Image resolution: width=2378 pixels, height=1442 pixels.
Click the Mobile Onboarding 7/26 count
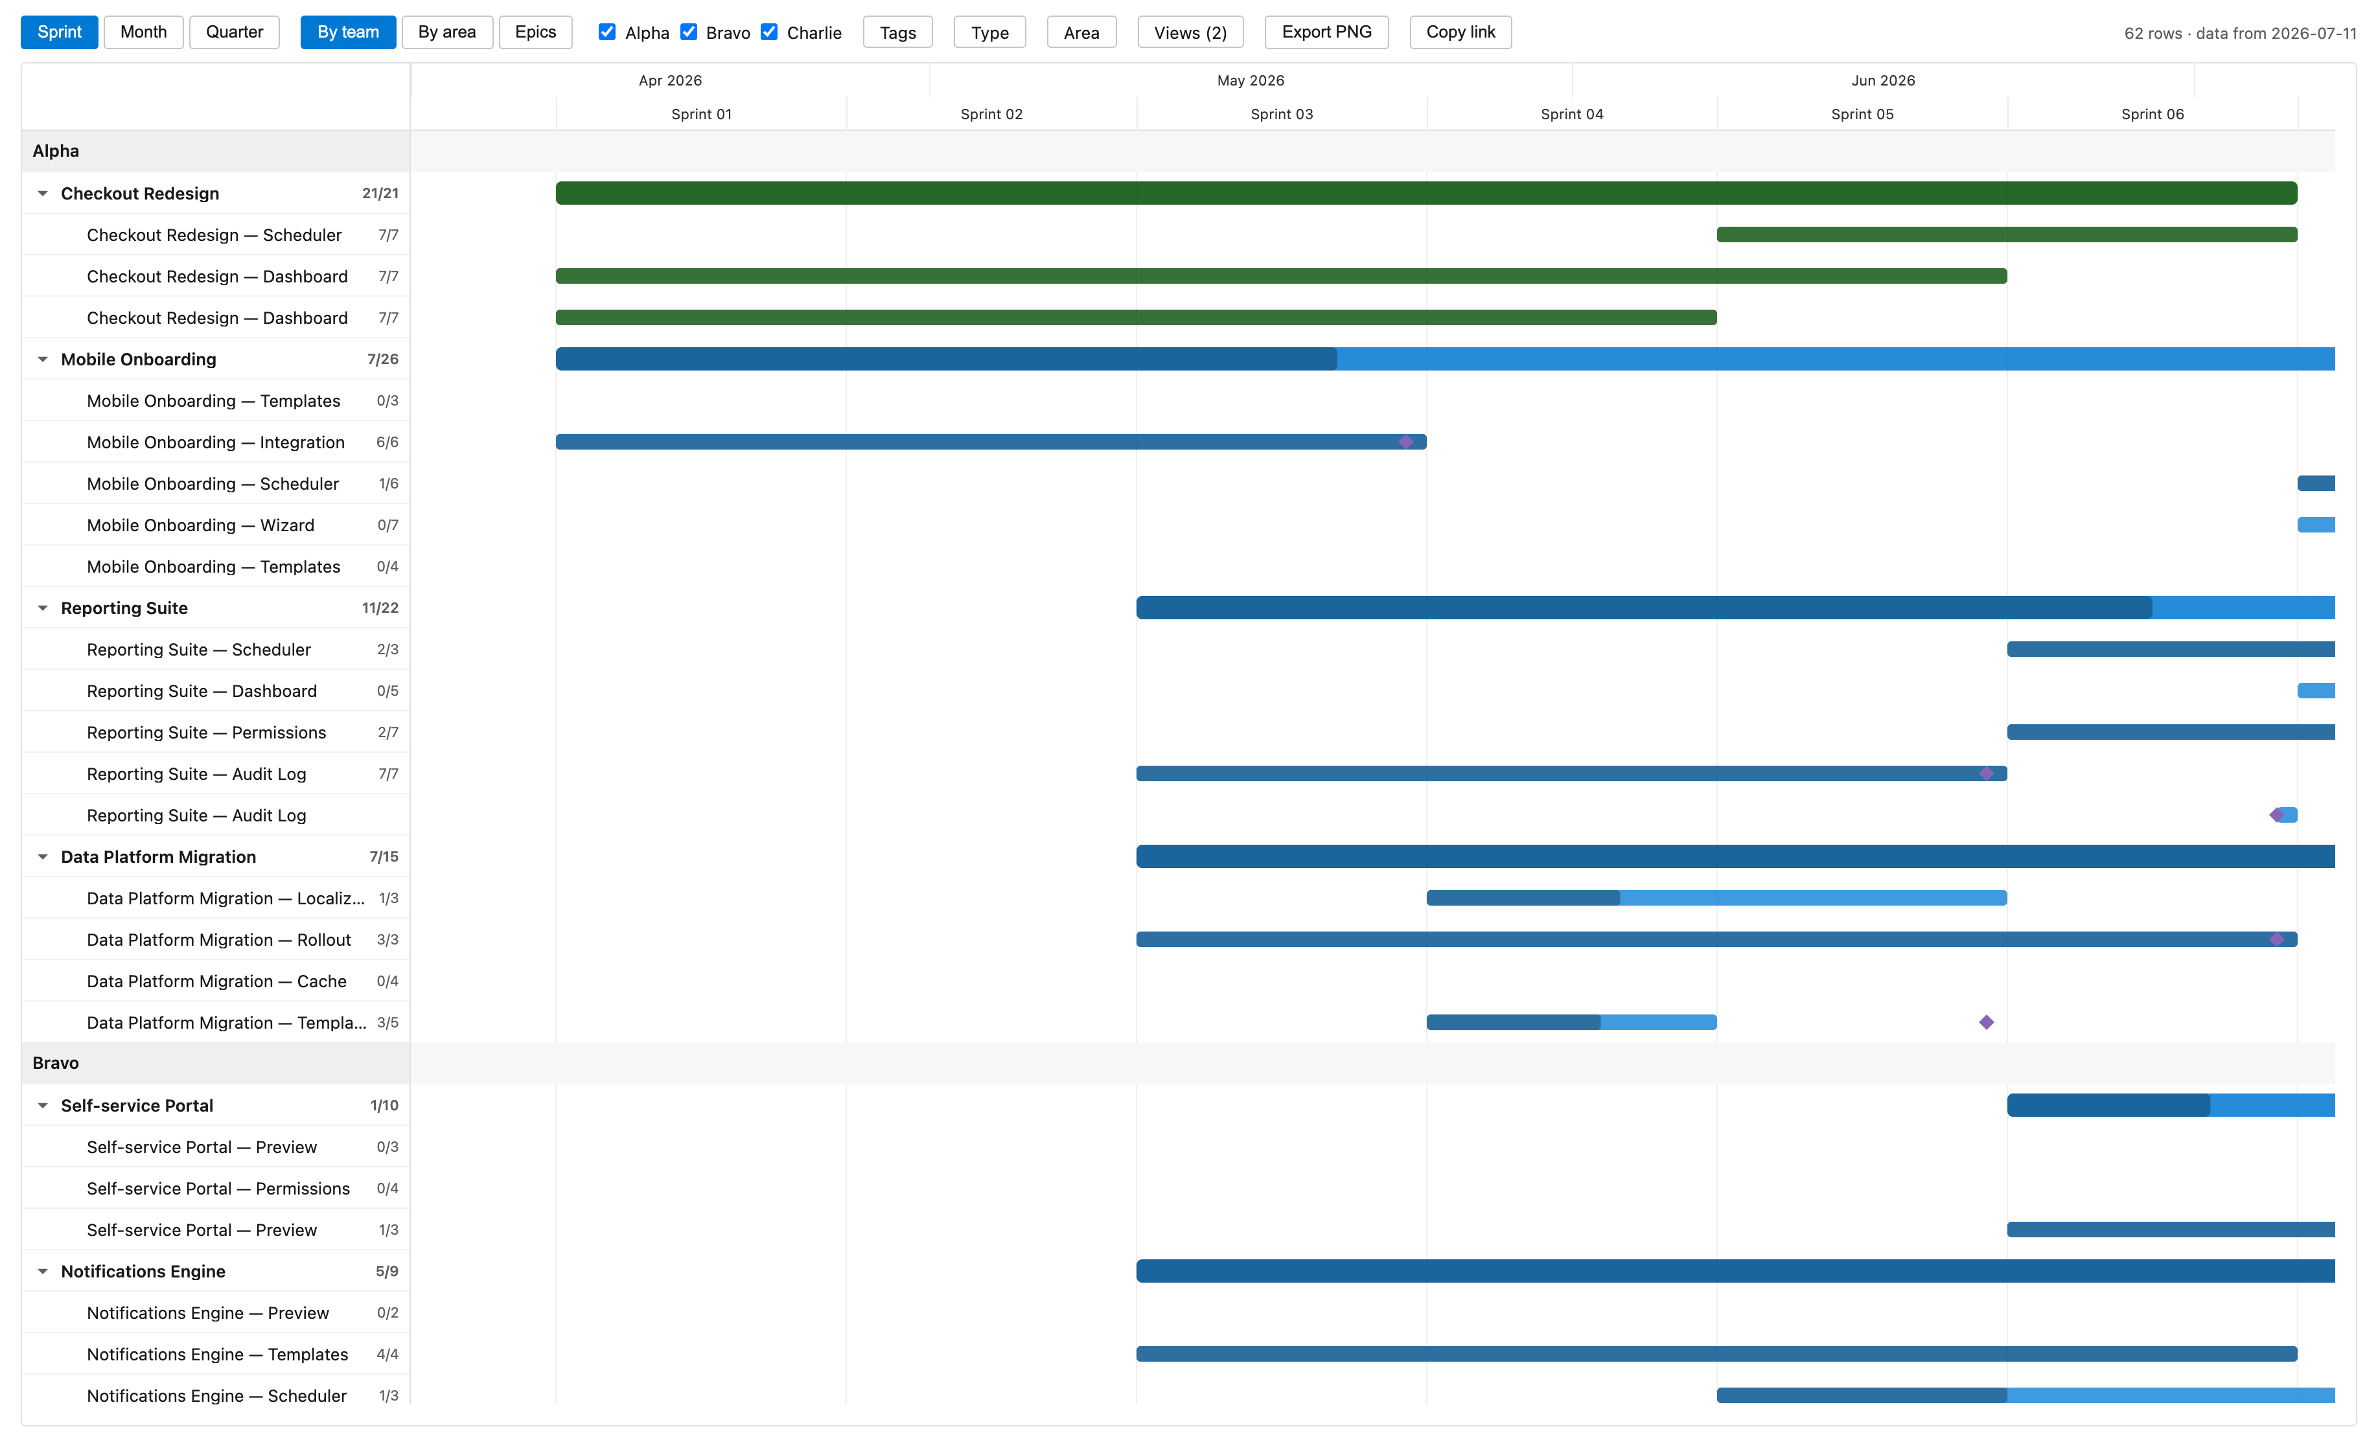point(382,359)
